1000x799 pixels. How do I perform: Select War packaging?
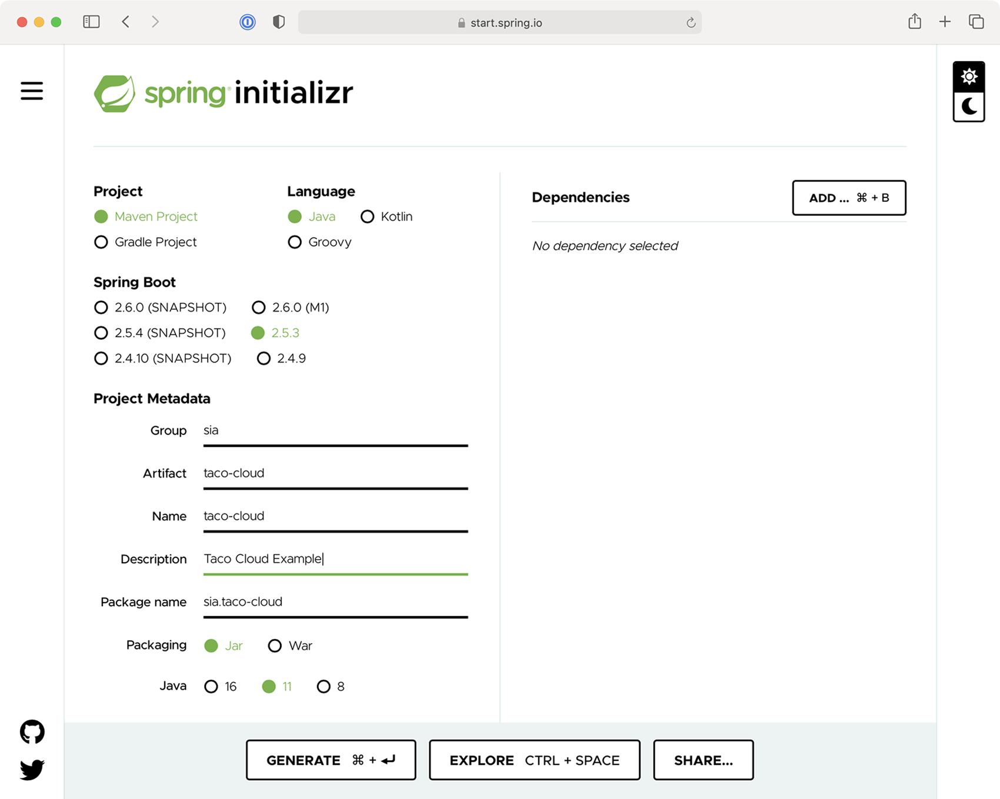coord(290,646)
